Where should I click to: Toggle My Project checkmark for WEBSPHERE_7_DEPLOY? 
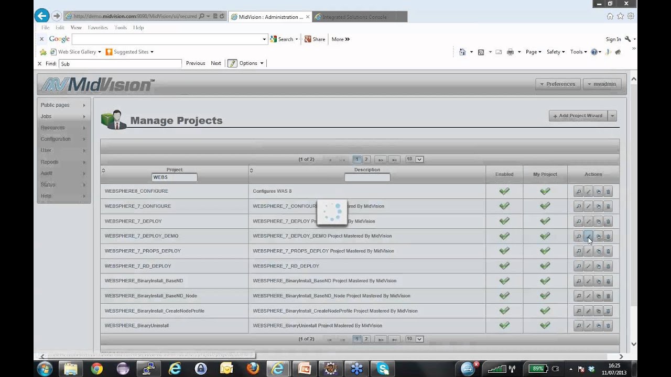click(x=545, y=221)
